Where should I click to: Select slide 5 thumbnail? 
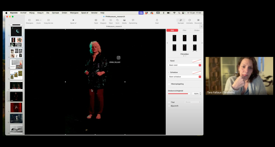[16, 64]
